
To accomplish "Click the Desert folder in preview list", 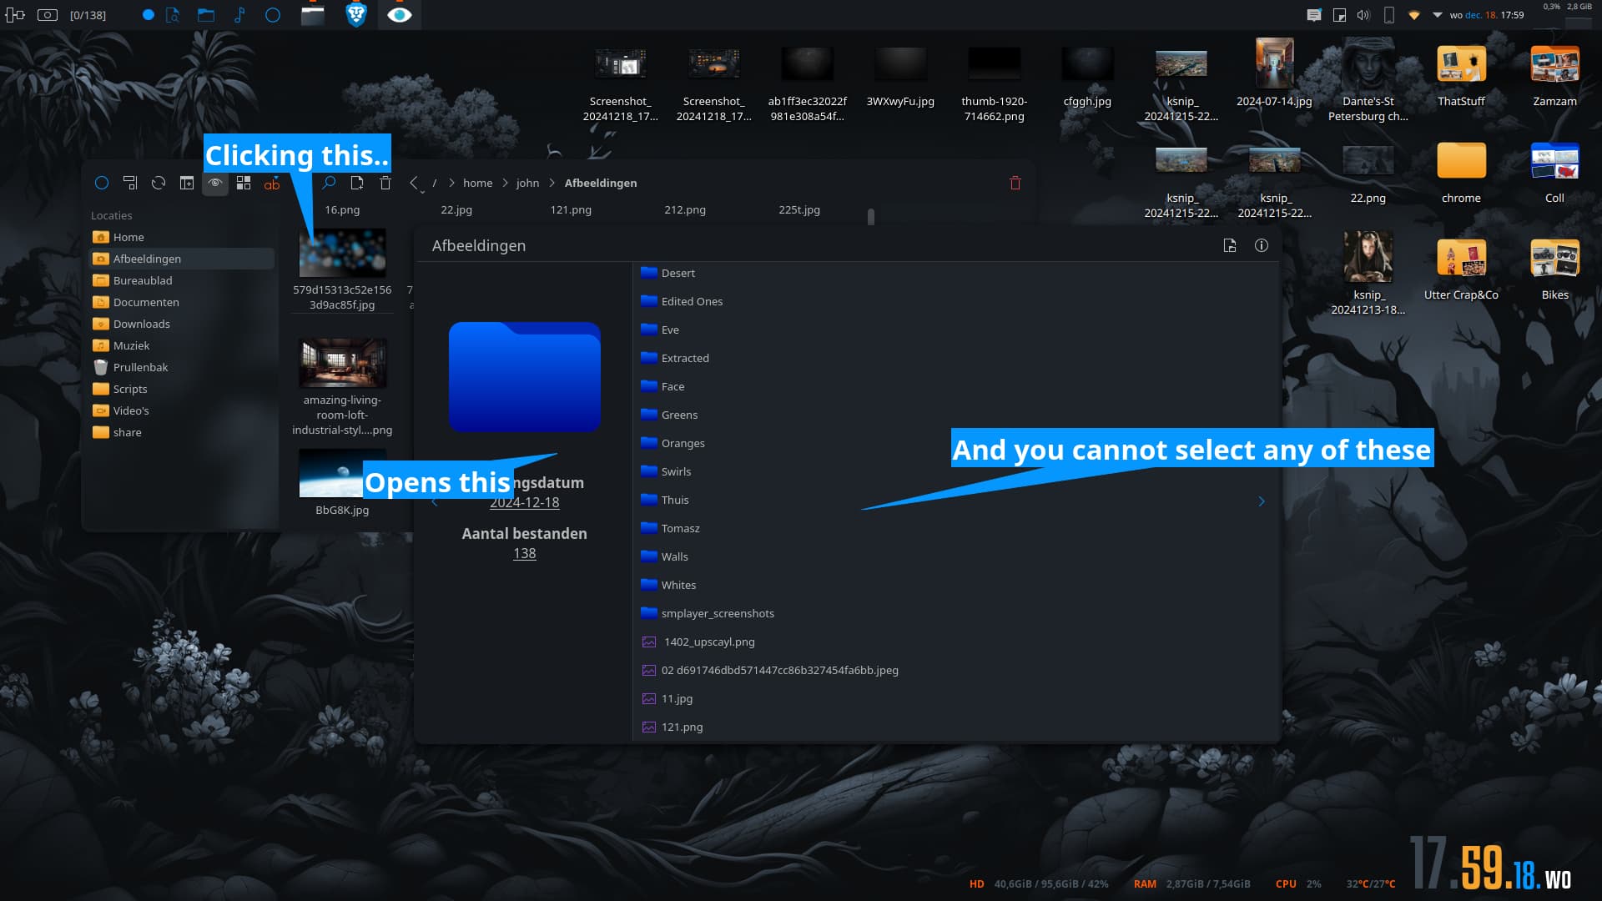I will [955, 273].
